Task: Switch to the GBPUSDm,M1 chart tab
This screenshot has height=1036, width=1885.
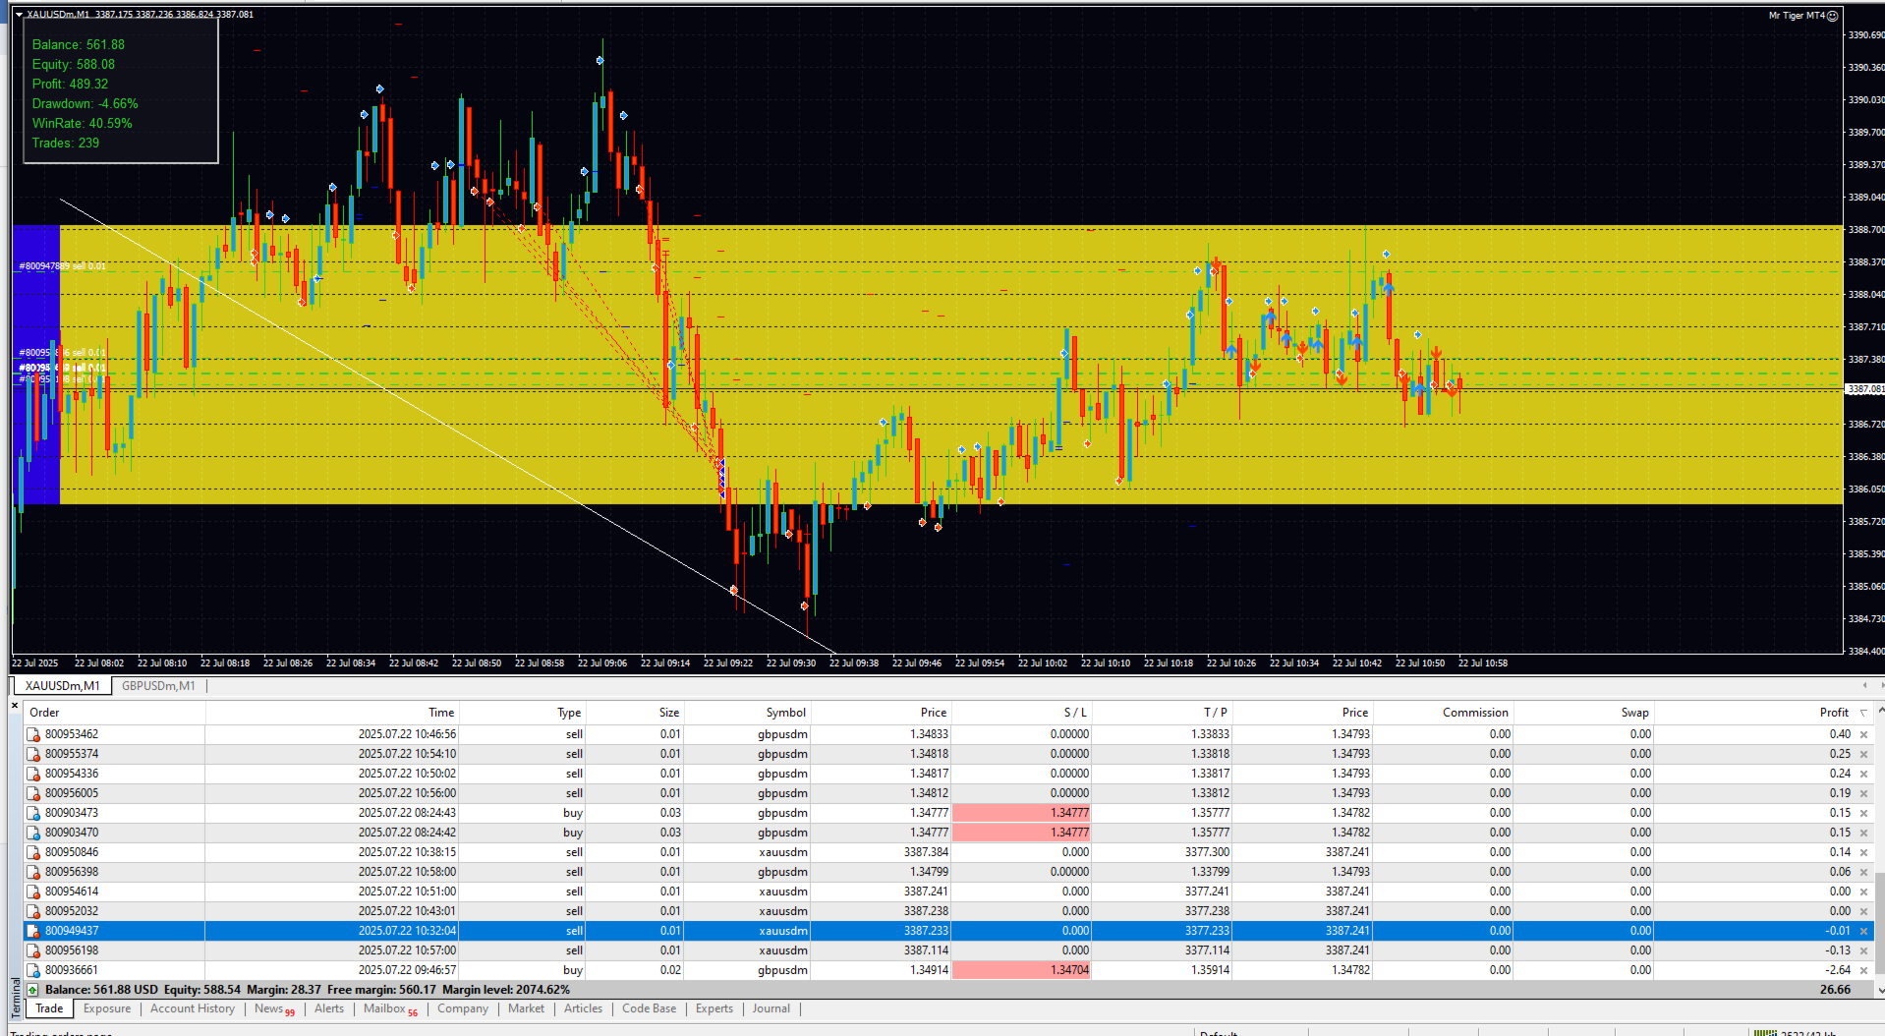Action: pos(158,686)
